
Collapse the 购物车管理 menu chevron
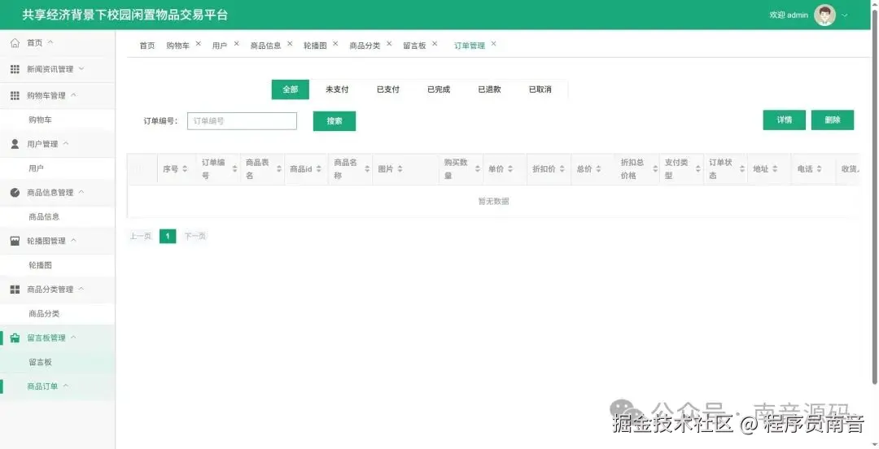coord(73,95)
